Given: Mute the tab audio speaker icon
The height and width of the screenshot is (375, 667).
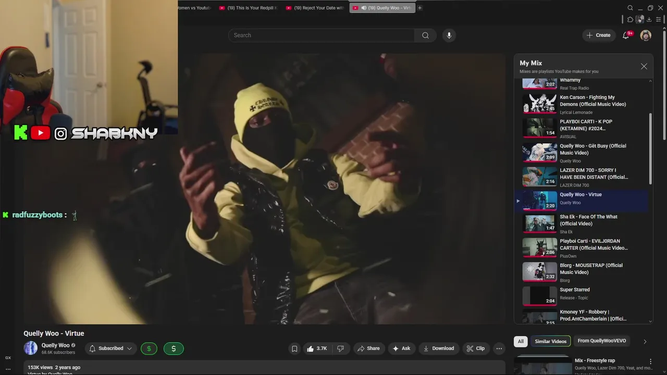Looking at the screenshot, I should [x=364, y=8].
